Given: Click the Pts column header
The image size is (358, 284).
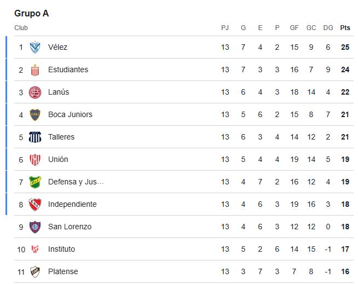Looking at the screenshot, I should (345, 28).
